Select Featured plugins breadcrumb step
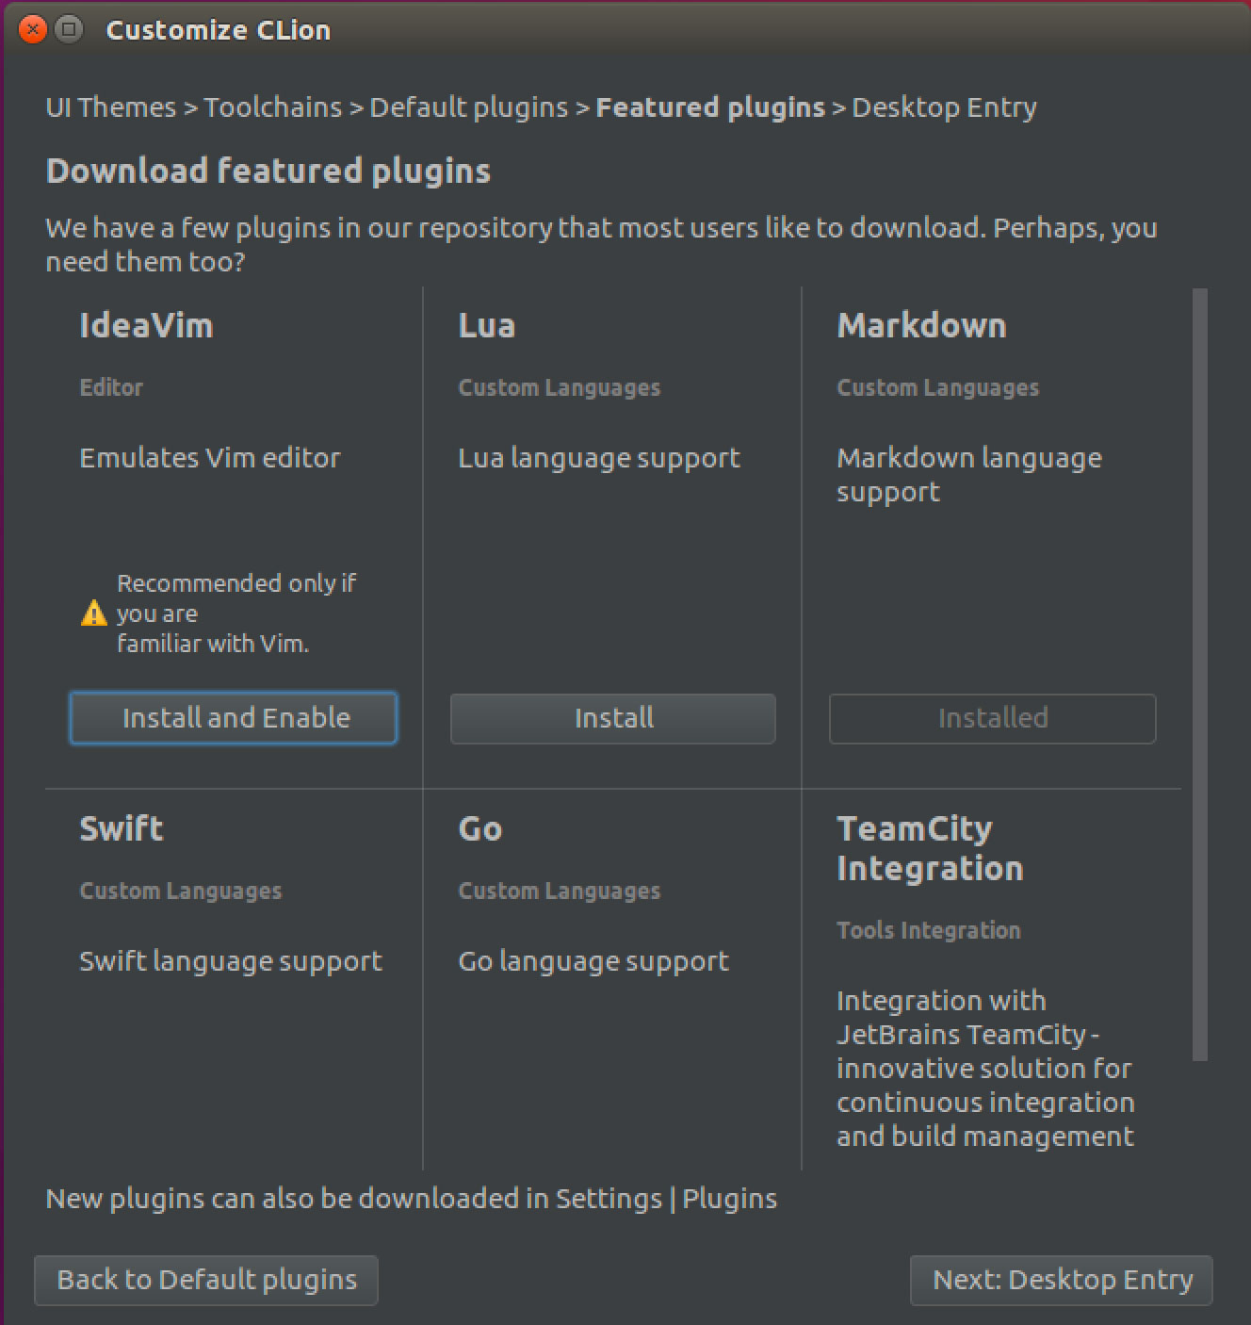Screen dimensions: 1251x1325 click(x=710, y=107)
